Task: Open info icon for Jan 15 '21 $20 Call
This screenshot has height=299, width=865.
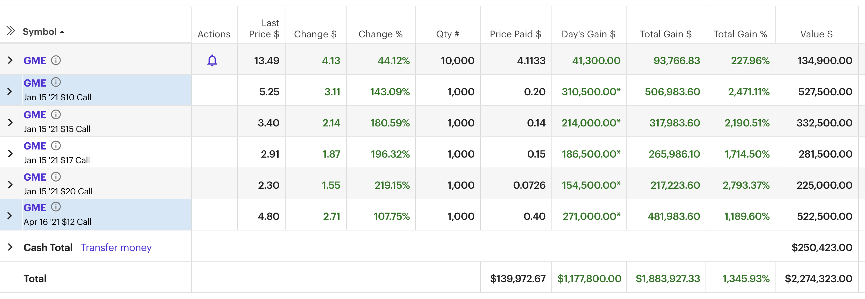Action: click(x=56, y=177)
